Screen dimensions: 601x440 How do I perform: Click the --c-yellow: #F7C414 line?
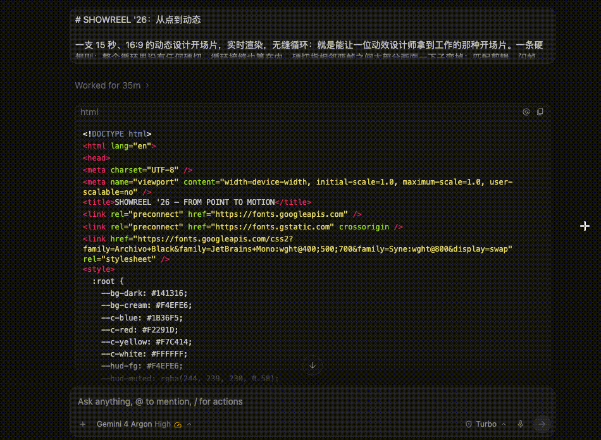146,342
